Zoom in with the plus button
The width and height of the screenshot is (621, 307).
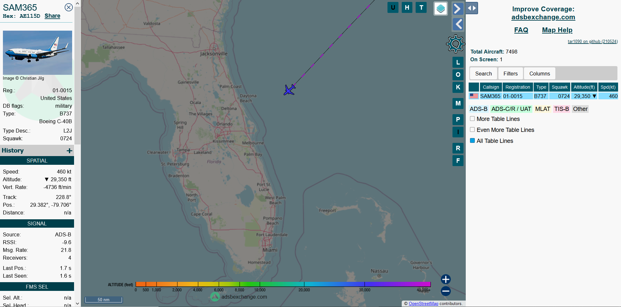click(446, 279)
